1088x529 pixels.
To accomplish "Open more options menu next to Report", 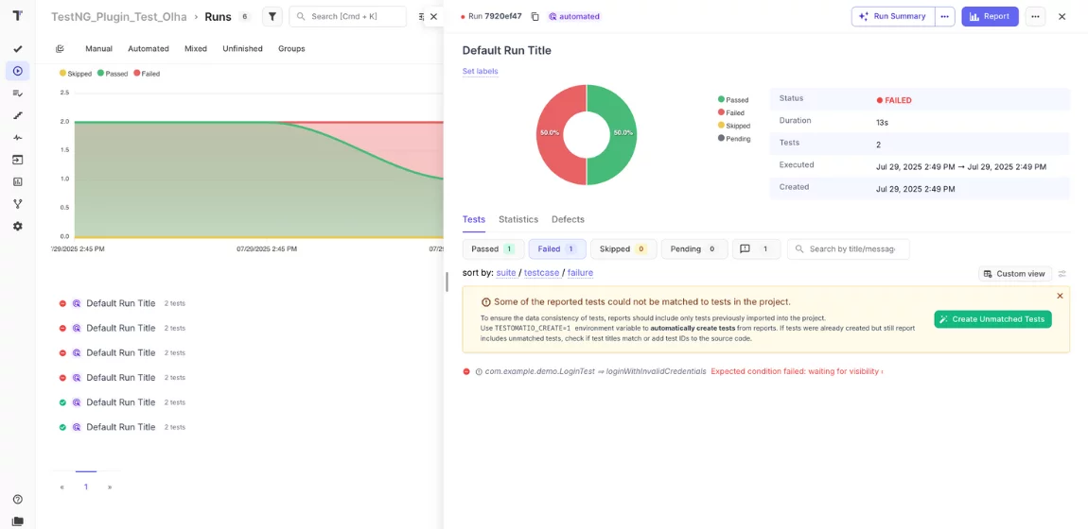I will point(1035,17).
